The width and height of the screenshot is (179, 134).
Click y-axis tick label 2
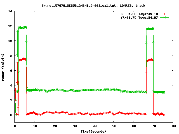point(11,100)
